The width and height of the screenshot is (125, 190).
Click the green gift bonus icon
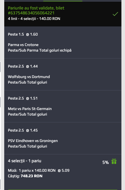114,161
